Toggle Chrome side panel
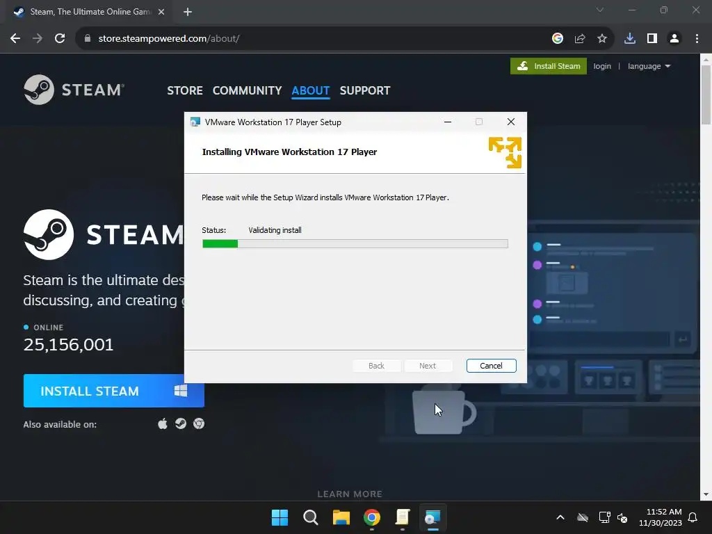This screenshot has height=534, width=712. pos(652,39)
